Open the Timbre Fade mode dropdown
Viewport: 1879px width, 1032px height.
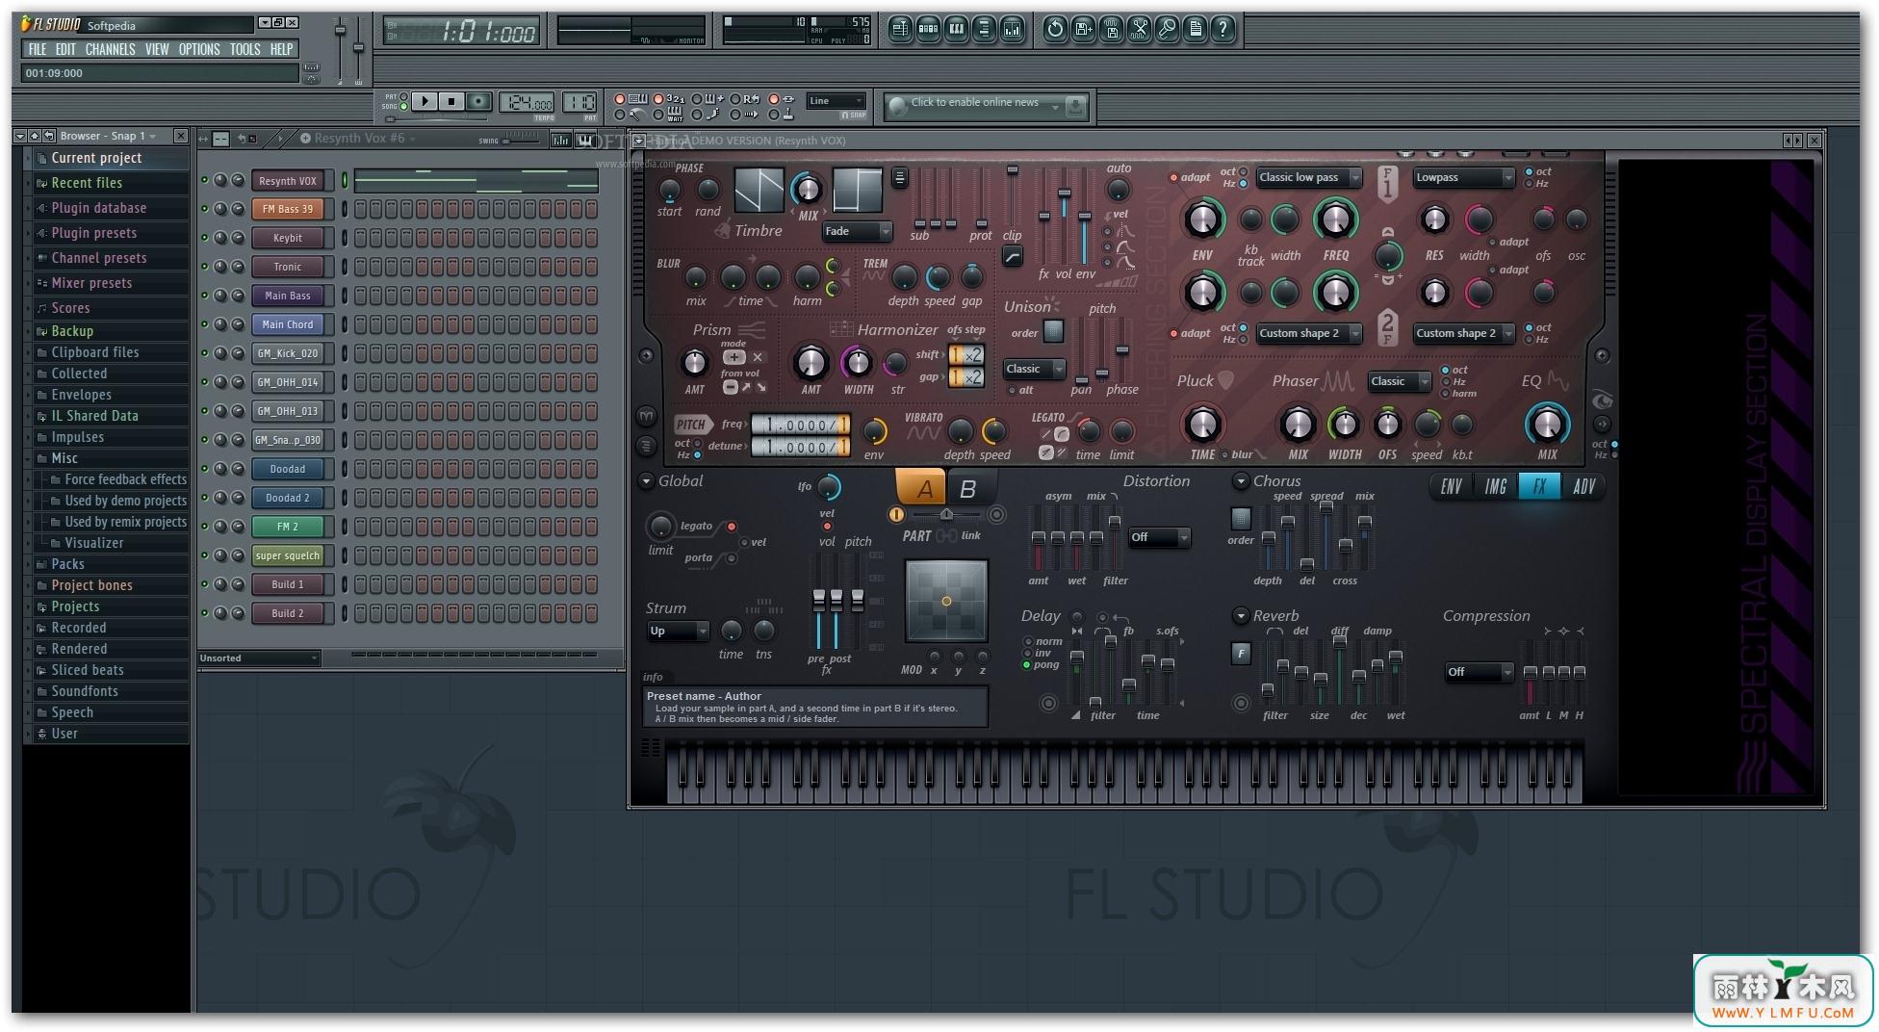[x=858, y=231]
